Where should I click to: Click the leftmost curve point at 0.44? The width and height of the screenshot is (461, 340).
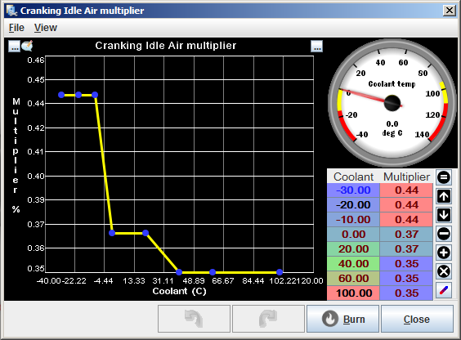pos(61,95)
